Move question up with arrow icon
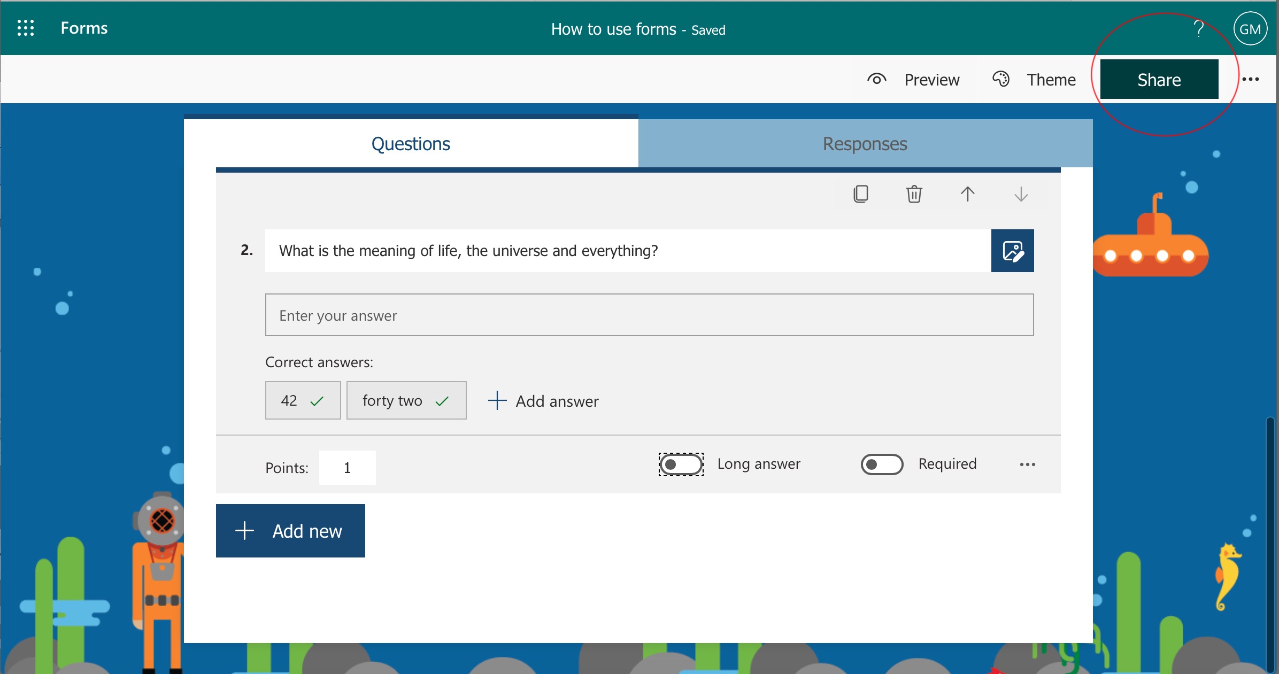1279x674 pixels. click(x=967, y=194)
